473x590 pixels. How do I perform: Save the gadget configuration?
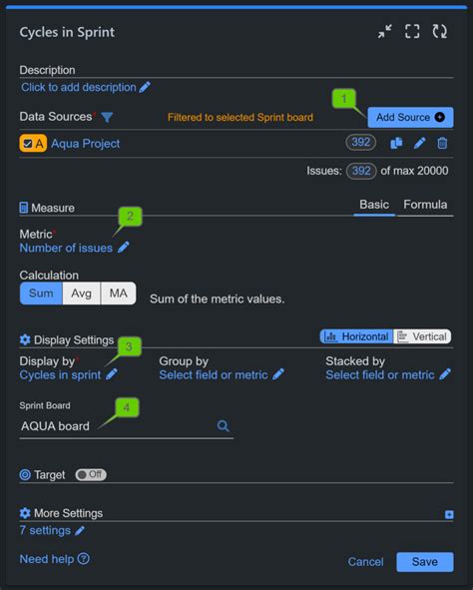click(425, 562)
